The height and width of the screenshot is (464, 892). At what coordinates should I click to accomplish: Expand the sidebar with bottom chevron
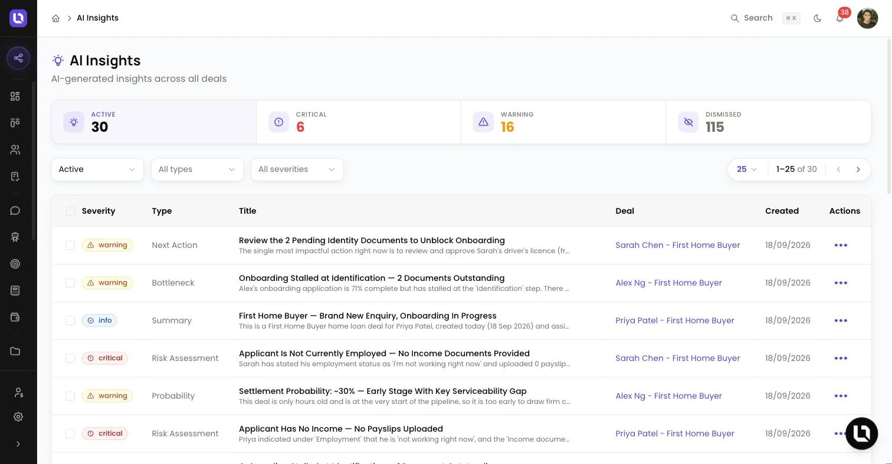pos(18,444)
